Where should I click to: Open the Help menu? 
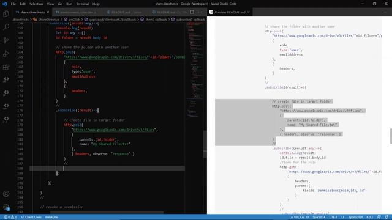96,4
